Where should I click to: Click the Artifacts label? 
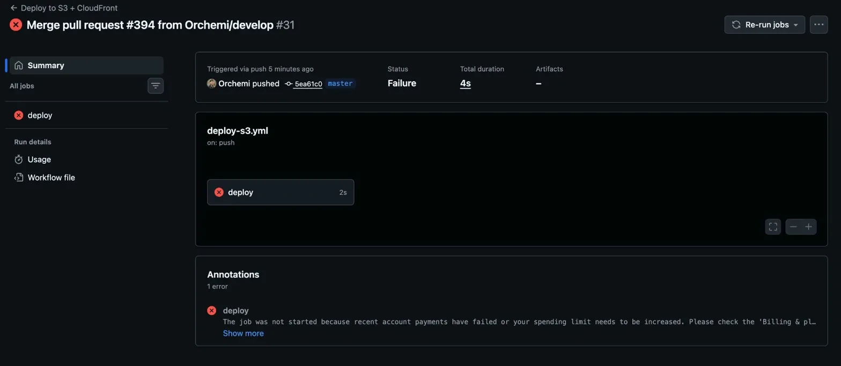pyautogui.click(x=549, y=69)
